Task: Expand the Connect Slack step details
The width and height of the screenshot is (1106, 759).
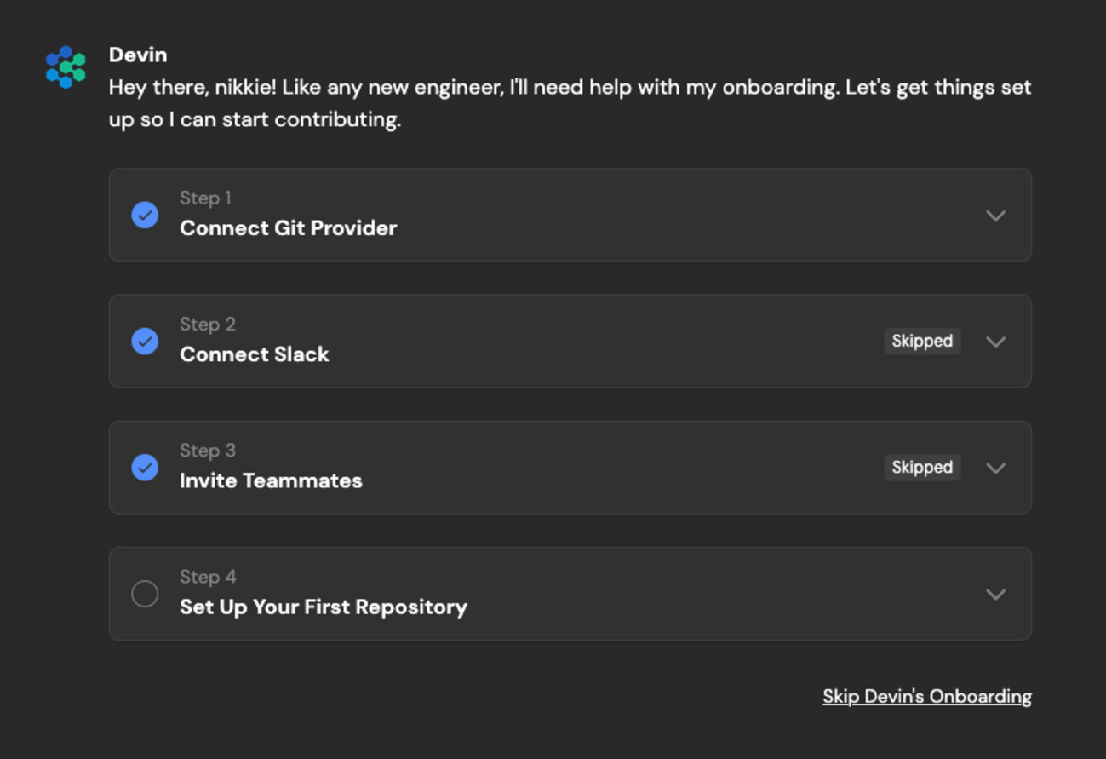Action: 995,342
